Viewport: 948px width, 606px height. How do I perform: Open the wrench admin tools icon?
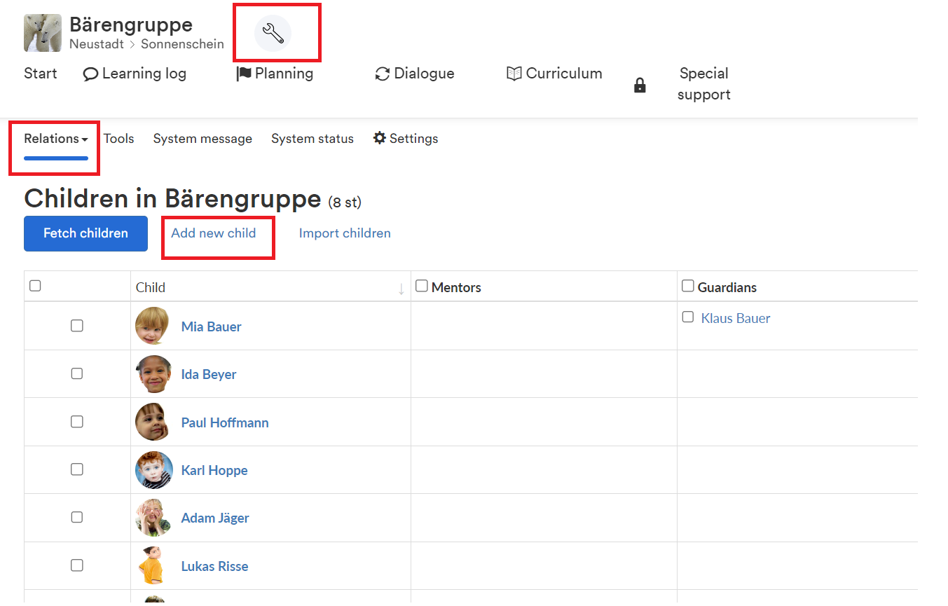point(273,33)
